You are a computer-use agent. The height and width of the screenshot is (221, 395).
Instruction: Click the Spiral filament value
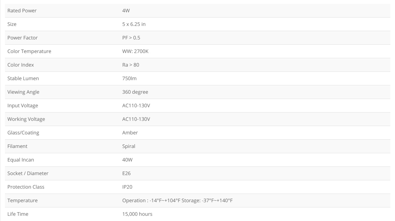129,146
